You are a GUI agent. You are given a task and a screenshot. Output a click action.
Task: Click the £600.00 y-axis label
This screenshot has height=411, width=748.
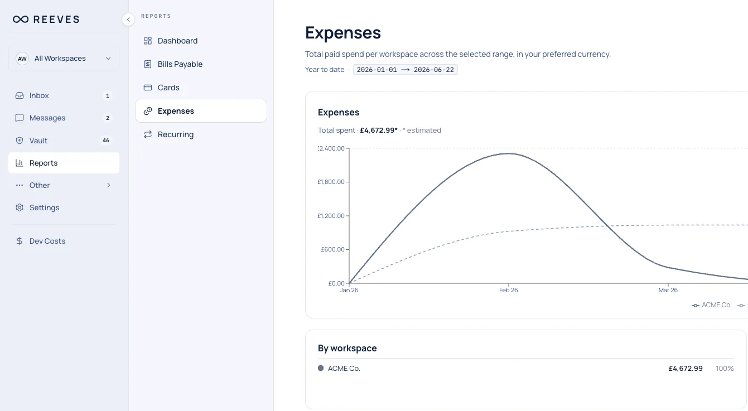(333, 249)
